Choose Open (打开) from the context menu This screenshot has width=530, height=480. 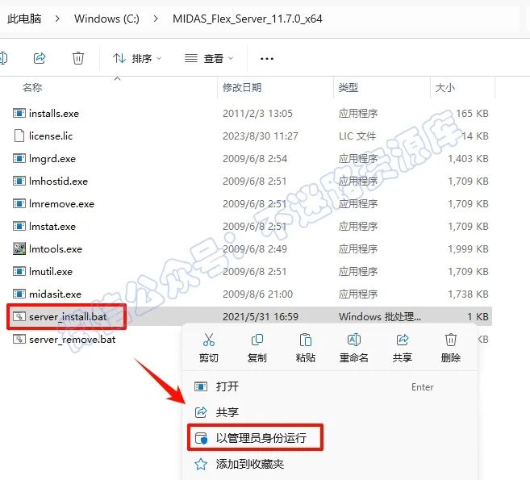pyautogui.click(x=330, y=386)
